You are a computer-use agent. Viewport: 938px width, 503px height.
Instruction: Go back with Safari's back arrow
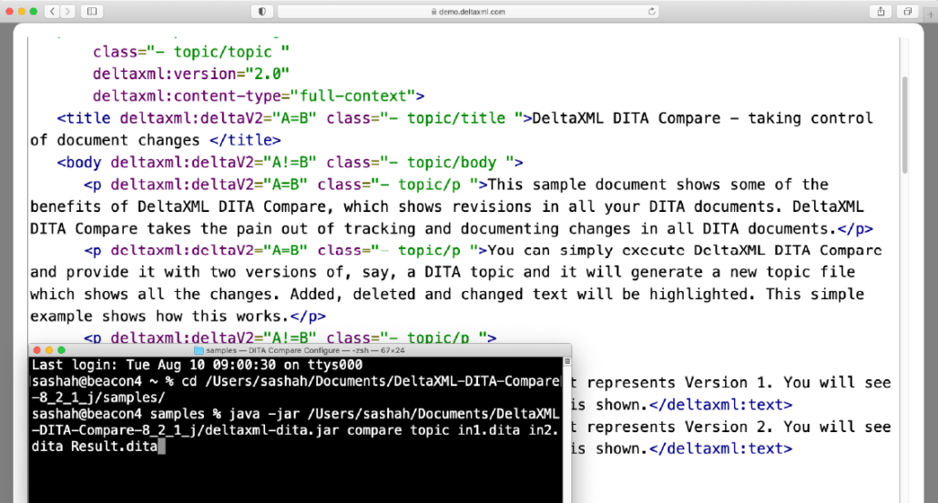[53, 11]
